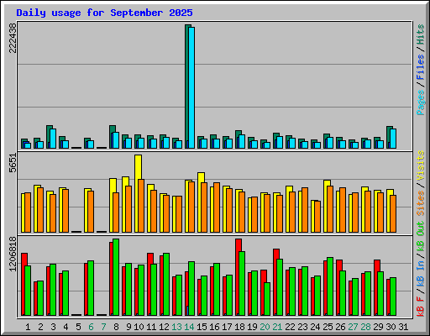The width and height of the screenshot is (430, 336).
Task: Click day label 26 on the x-axis
Action: point(340,327)
